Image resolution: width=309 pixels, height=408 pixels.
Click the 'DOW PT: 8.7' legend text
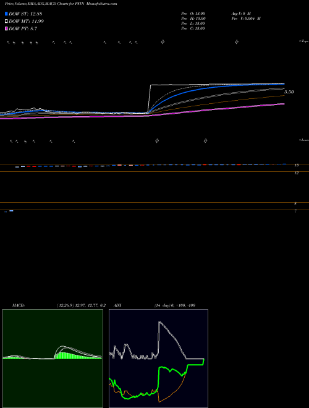[x=23, y=29]
